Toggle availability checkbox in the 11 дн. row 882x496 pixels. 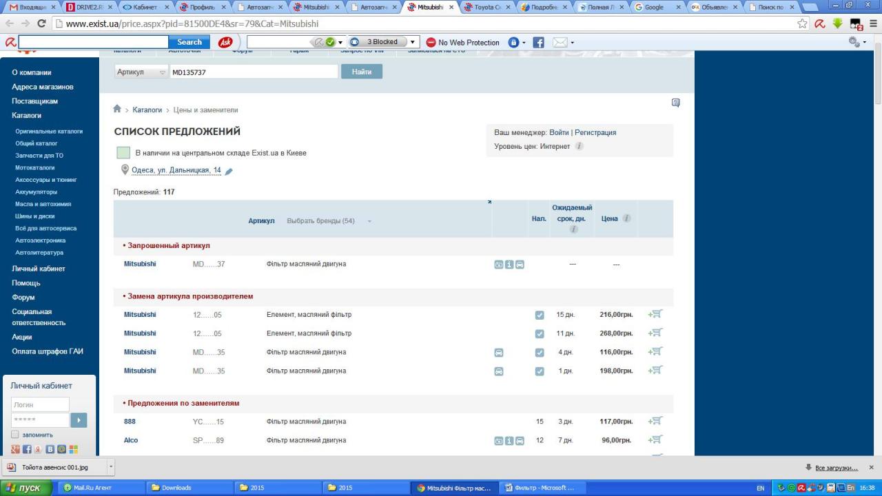pyautogui.click(x=540, y=333)
